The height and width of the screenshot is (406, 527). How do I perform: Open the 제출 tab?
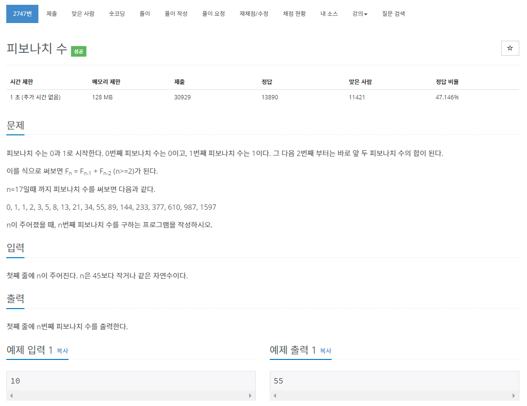[51, 14]
